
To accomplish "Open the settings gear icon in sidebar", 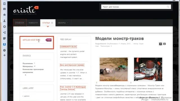I will (x=4, y=27).
